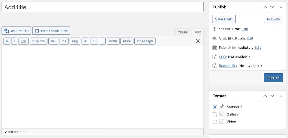Click the ins quicktag button

point(64,41)
